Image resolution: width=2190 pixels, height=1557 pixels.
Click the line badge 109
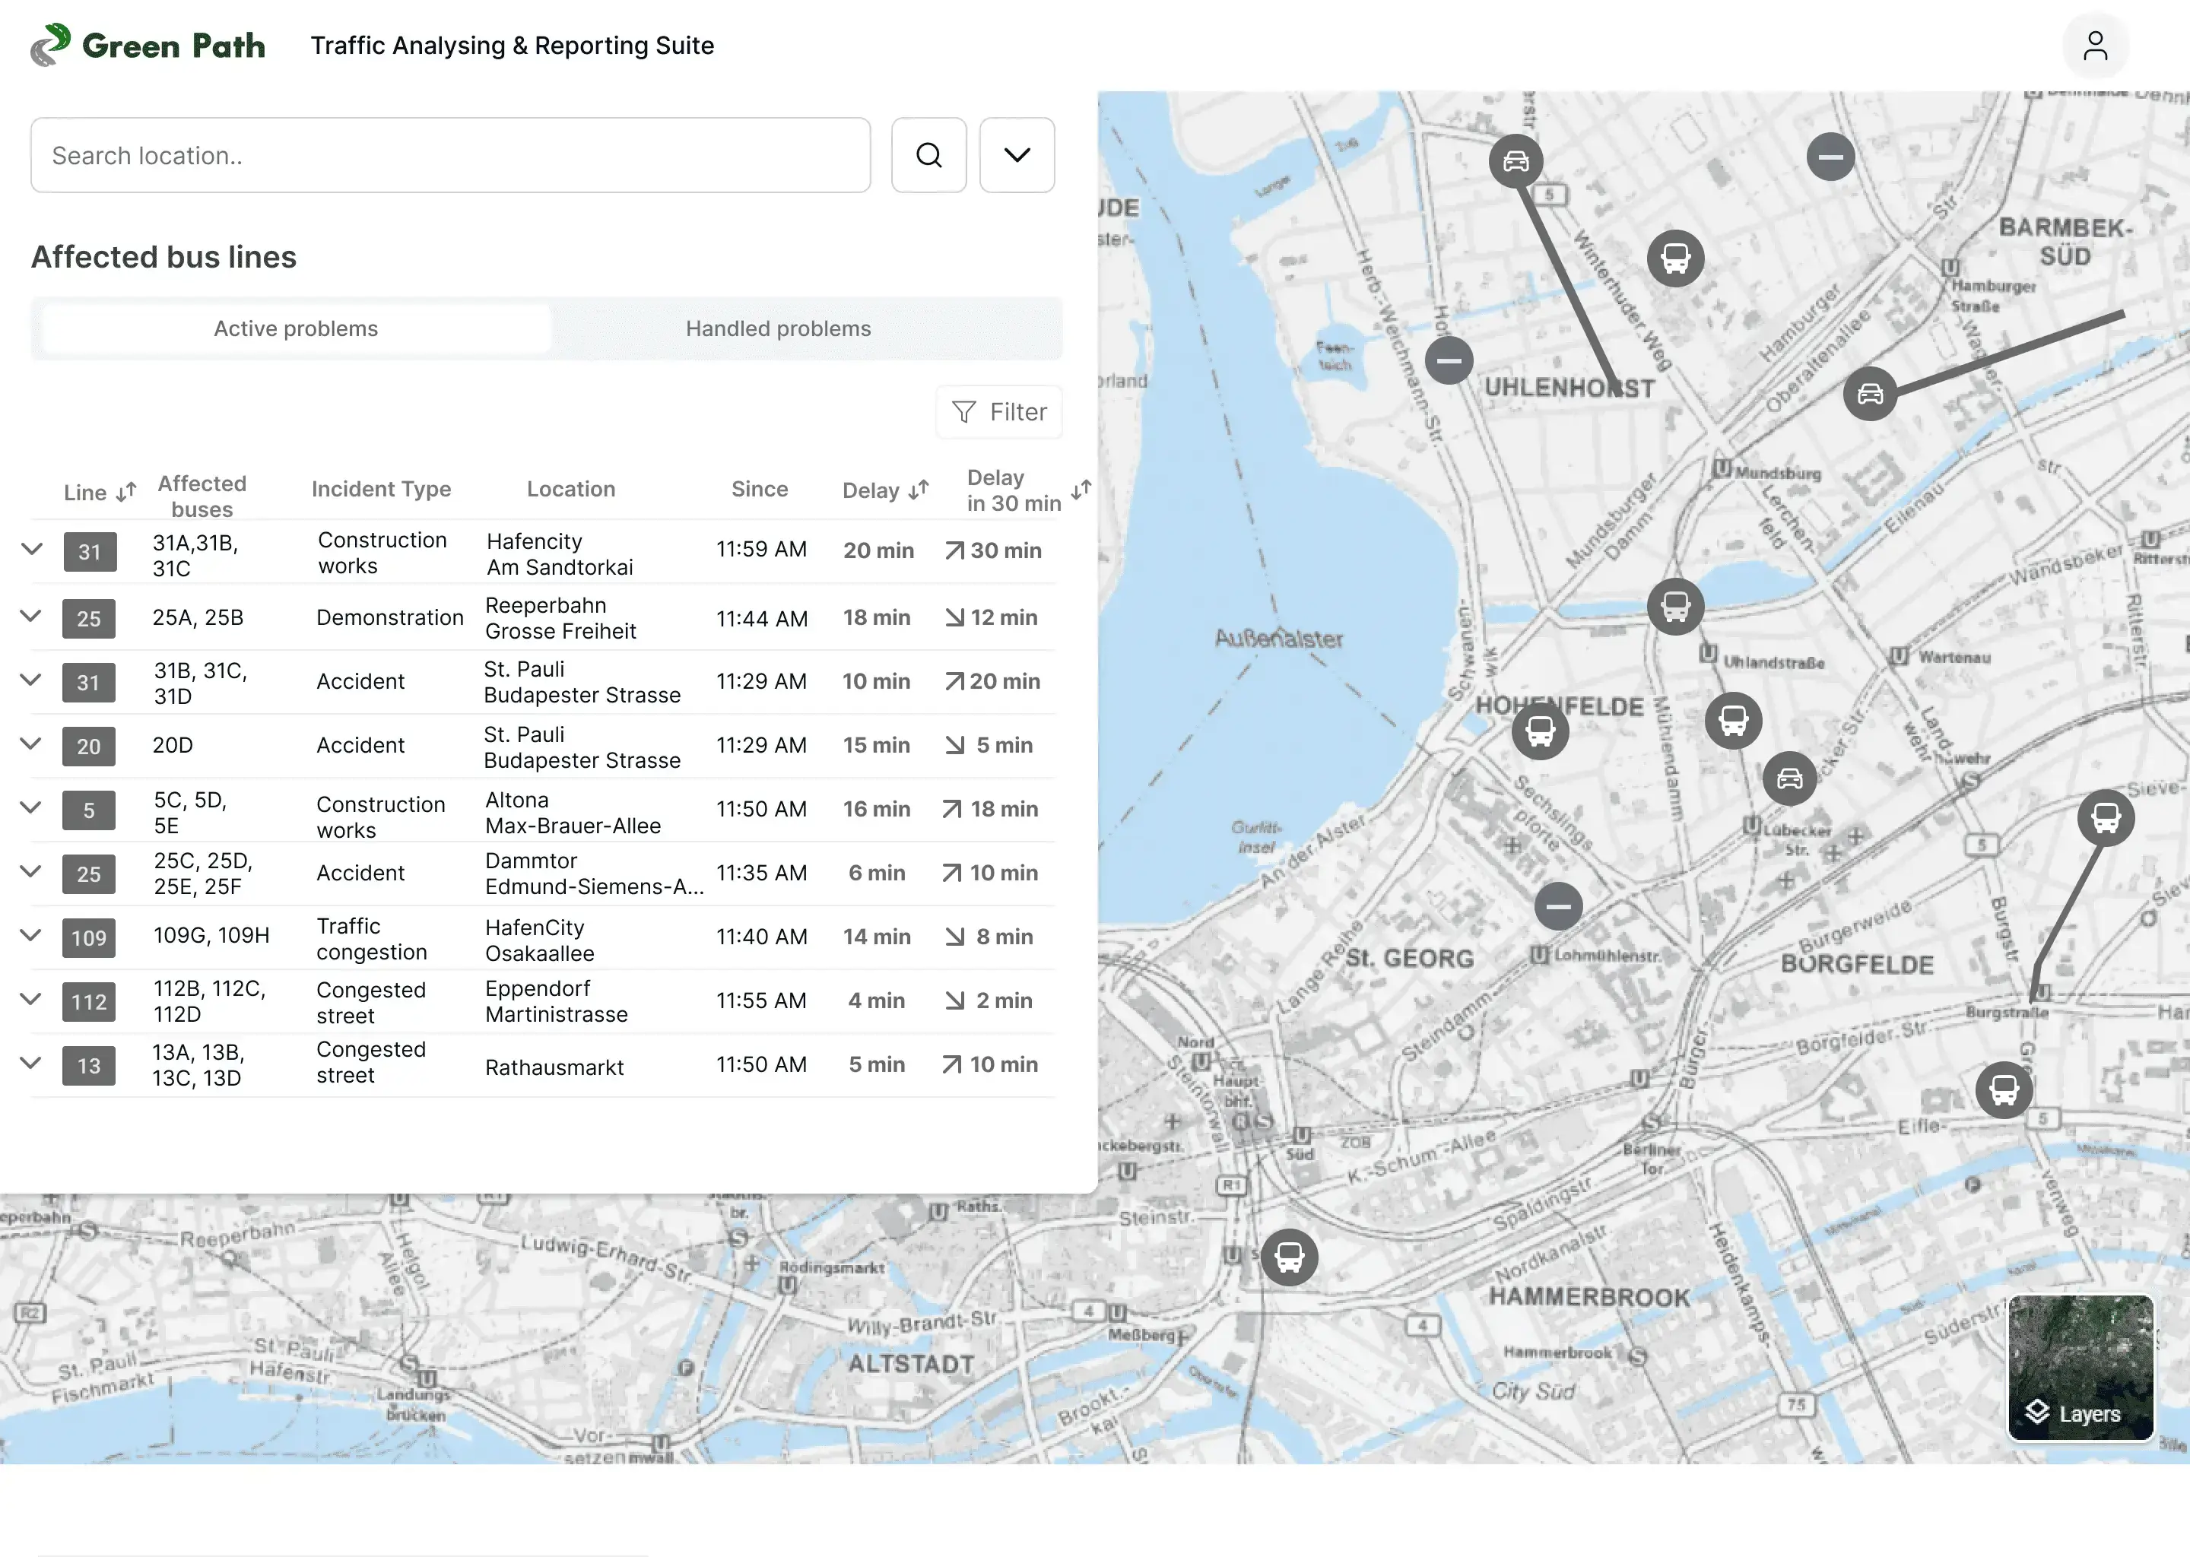(89, 937)
